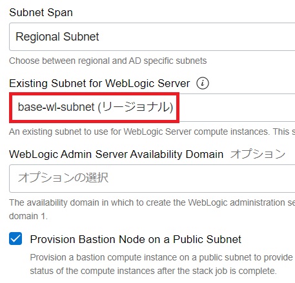Click the info icon beside Existing Subnet label
This screenshot has height=283, width=295.
tap(203, 83)
